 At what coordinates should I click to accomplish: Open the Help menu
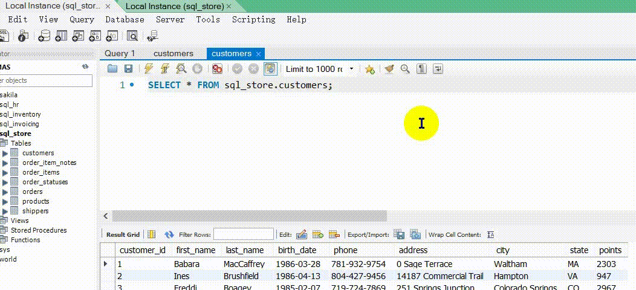(296, 19)
